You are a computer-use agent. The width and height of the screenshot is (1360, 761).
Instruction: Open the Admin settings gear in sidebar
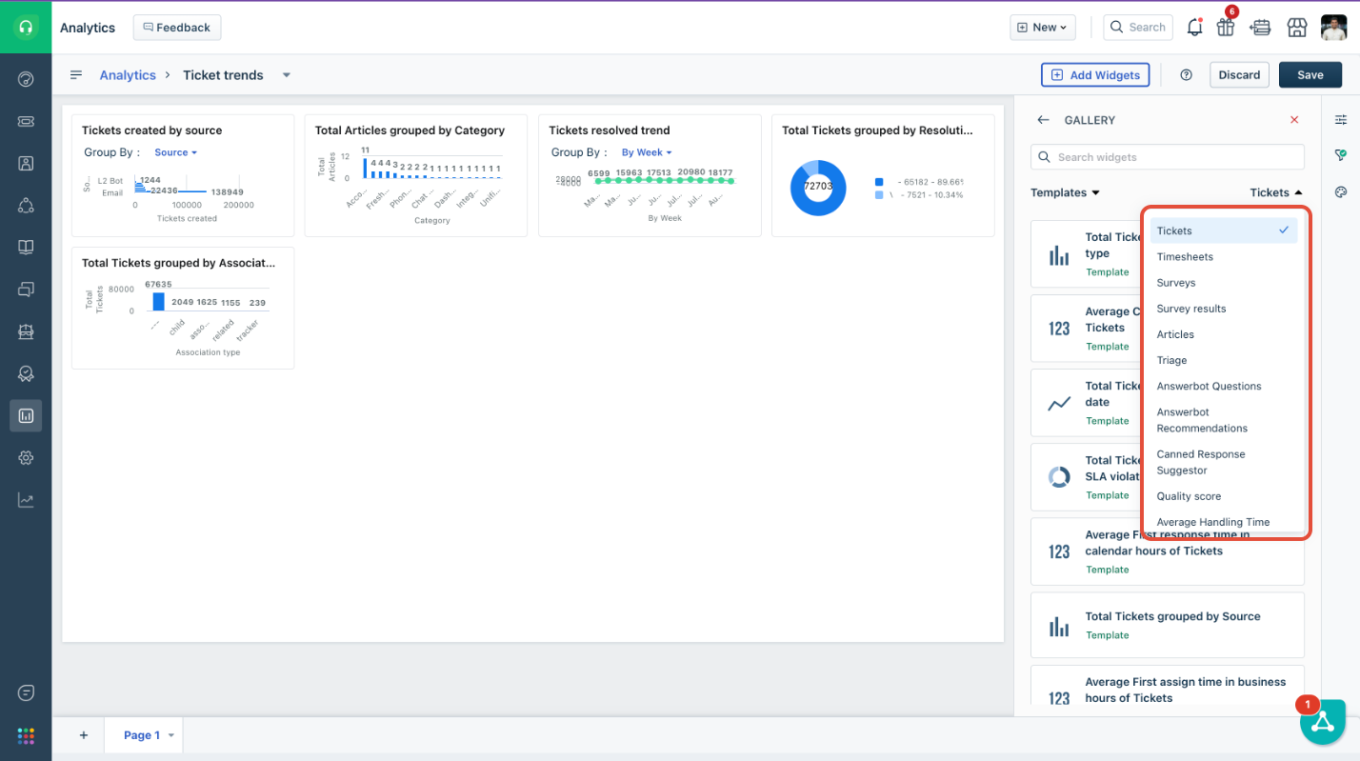[26, 458]
